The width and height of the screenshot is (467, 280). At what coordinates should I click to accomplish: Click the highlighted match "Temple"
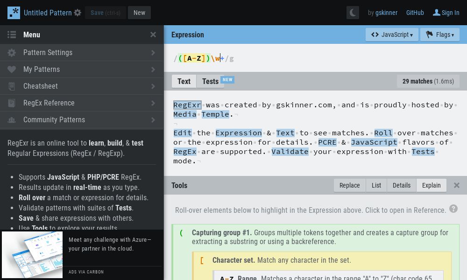(215, 114)
